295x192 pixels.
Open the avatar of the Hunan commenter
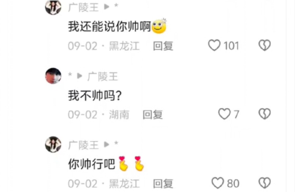(53, 76)
